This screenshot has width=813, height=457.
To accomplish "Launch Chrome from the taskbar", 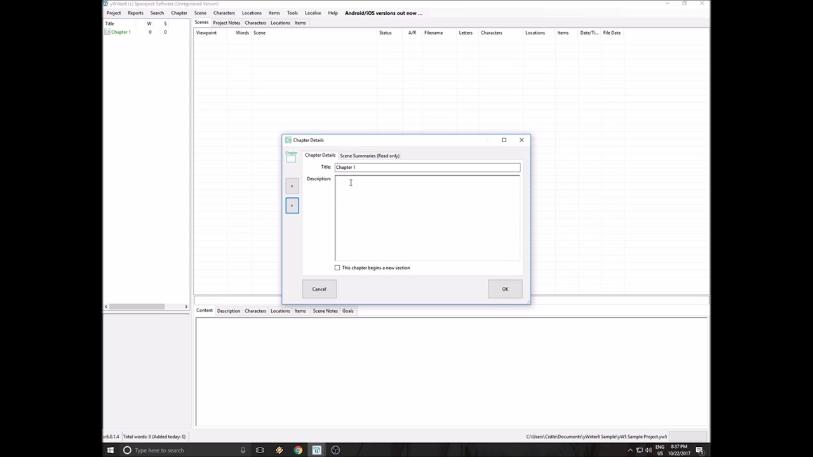I will 298,450.
